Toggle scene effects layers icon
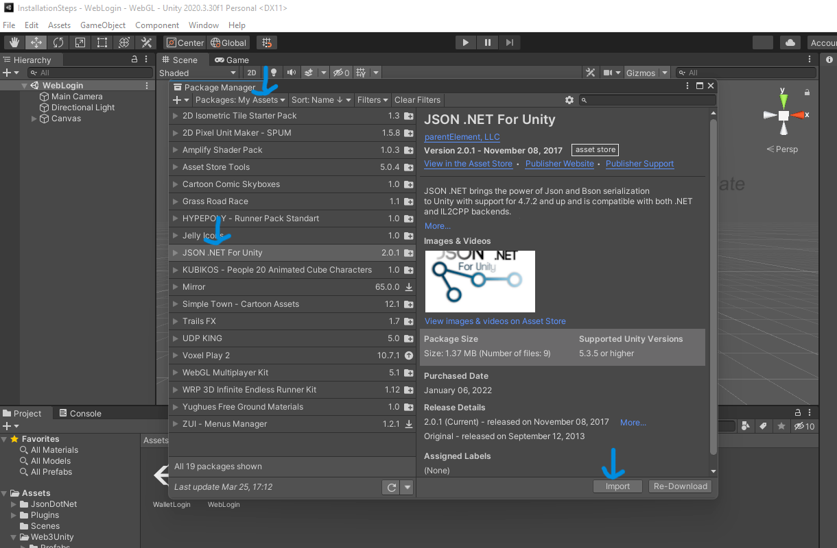The image size is (837, 548). [309, 73]
